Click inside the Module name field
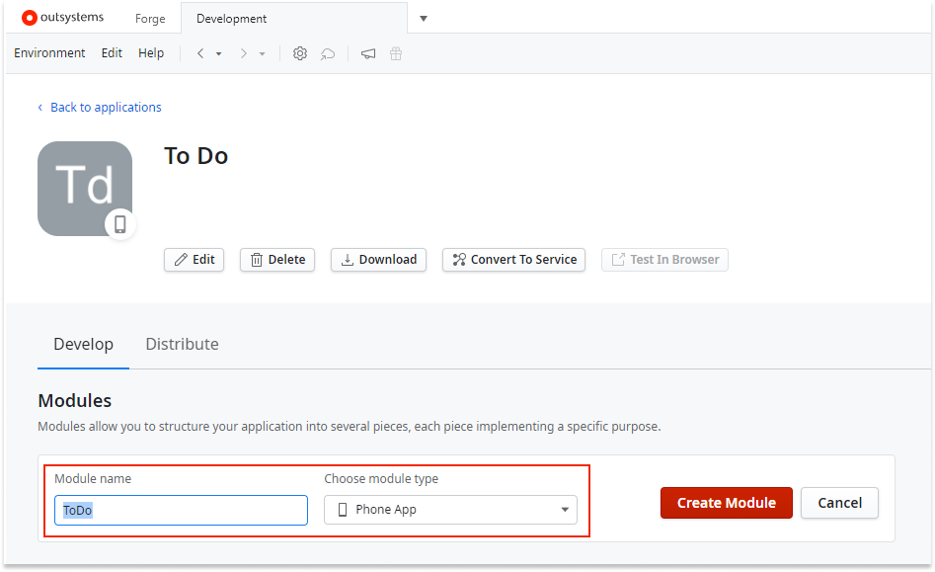 coord(181,510)
